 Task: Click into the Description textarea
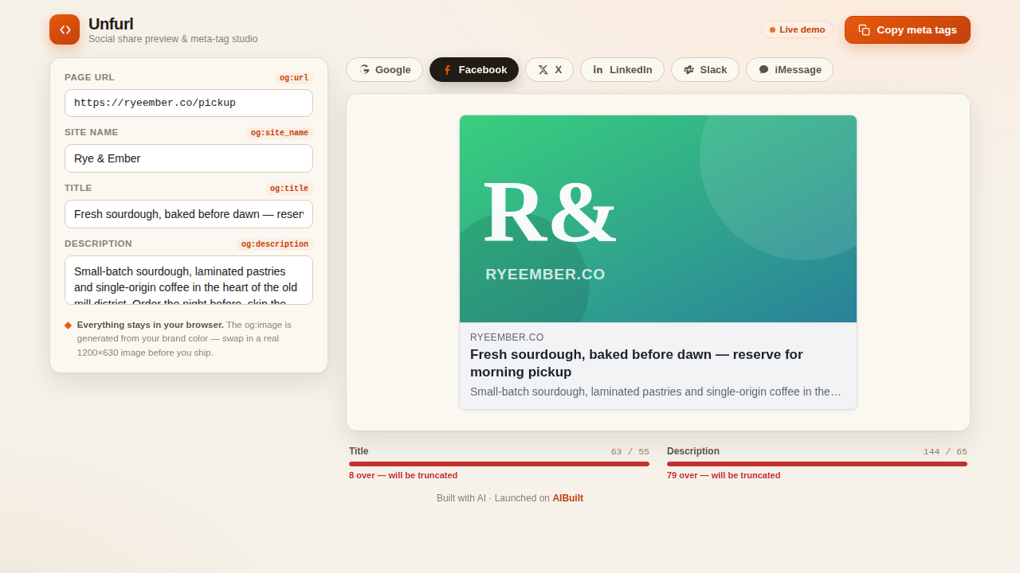pos(189,280)
